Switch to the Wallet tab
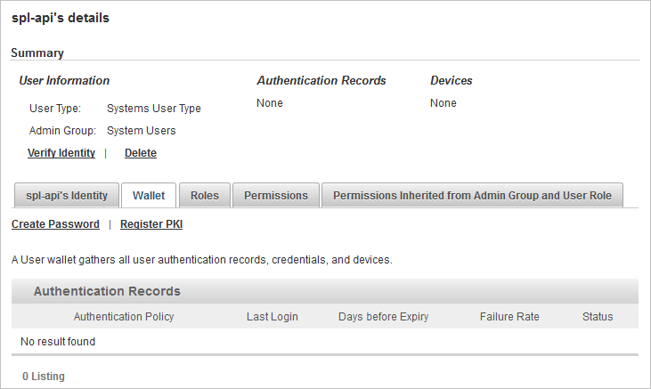 coord(149,195)
